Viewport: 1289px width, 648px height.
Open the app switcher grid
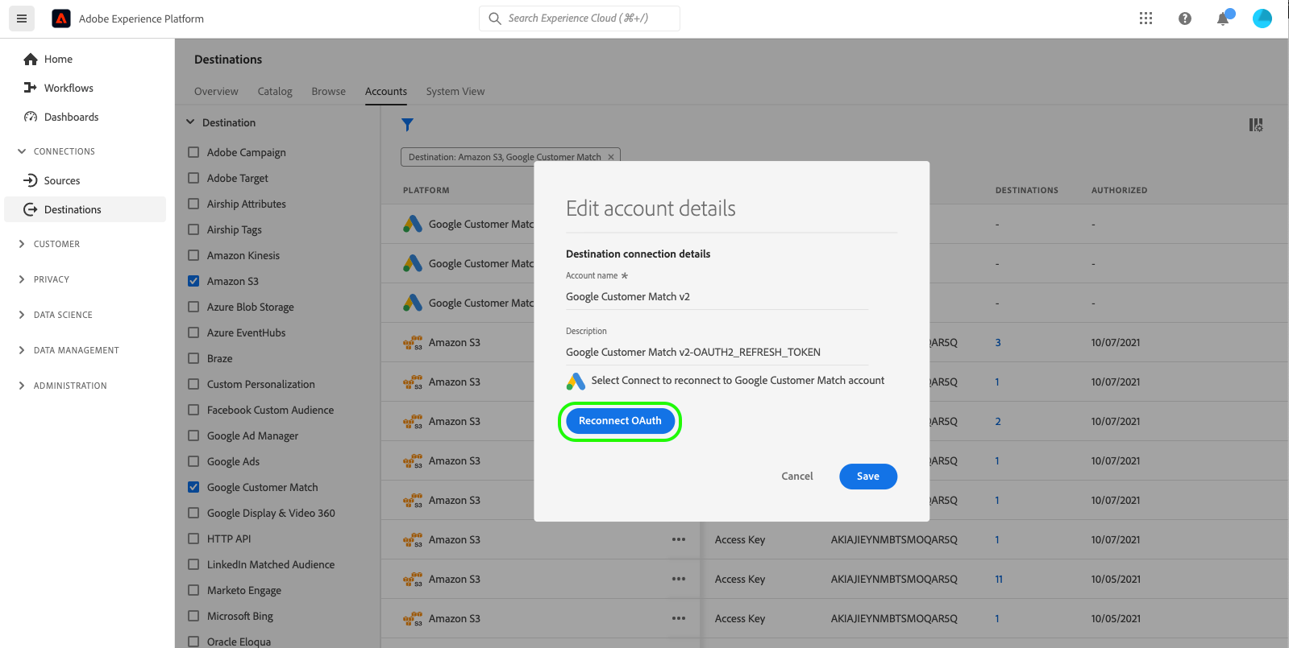click(1146, 19)
